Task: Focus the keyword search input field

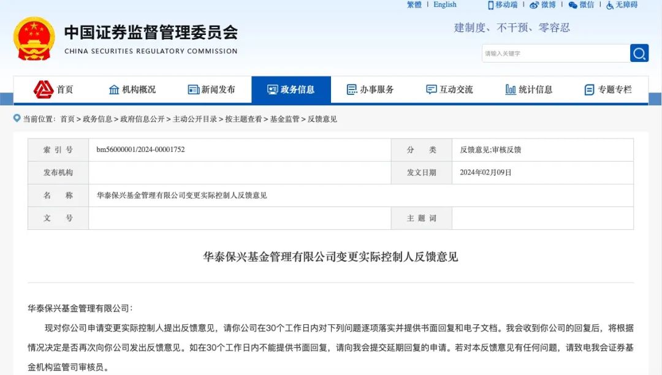Action: pos(556,53)
